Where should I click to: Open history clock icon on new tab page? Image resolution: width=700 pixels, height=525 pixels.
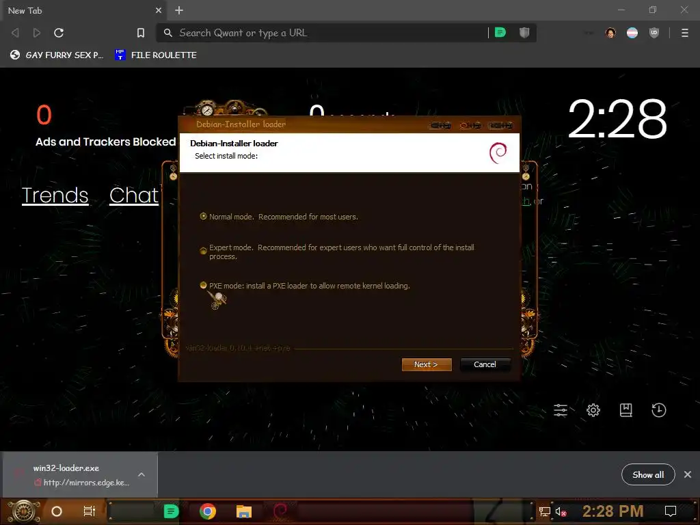coord(659,410)
